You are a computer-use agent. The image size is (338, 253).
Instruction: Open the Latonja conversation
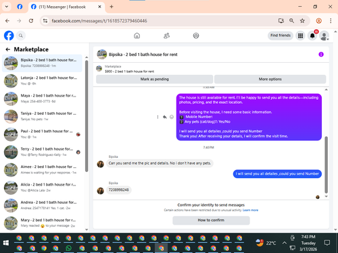pyautogui.click(x=42, y=81)
